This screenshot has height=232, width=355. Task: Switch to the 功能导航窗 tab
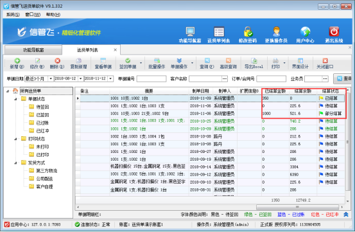[x=33, y=50]
